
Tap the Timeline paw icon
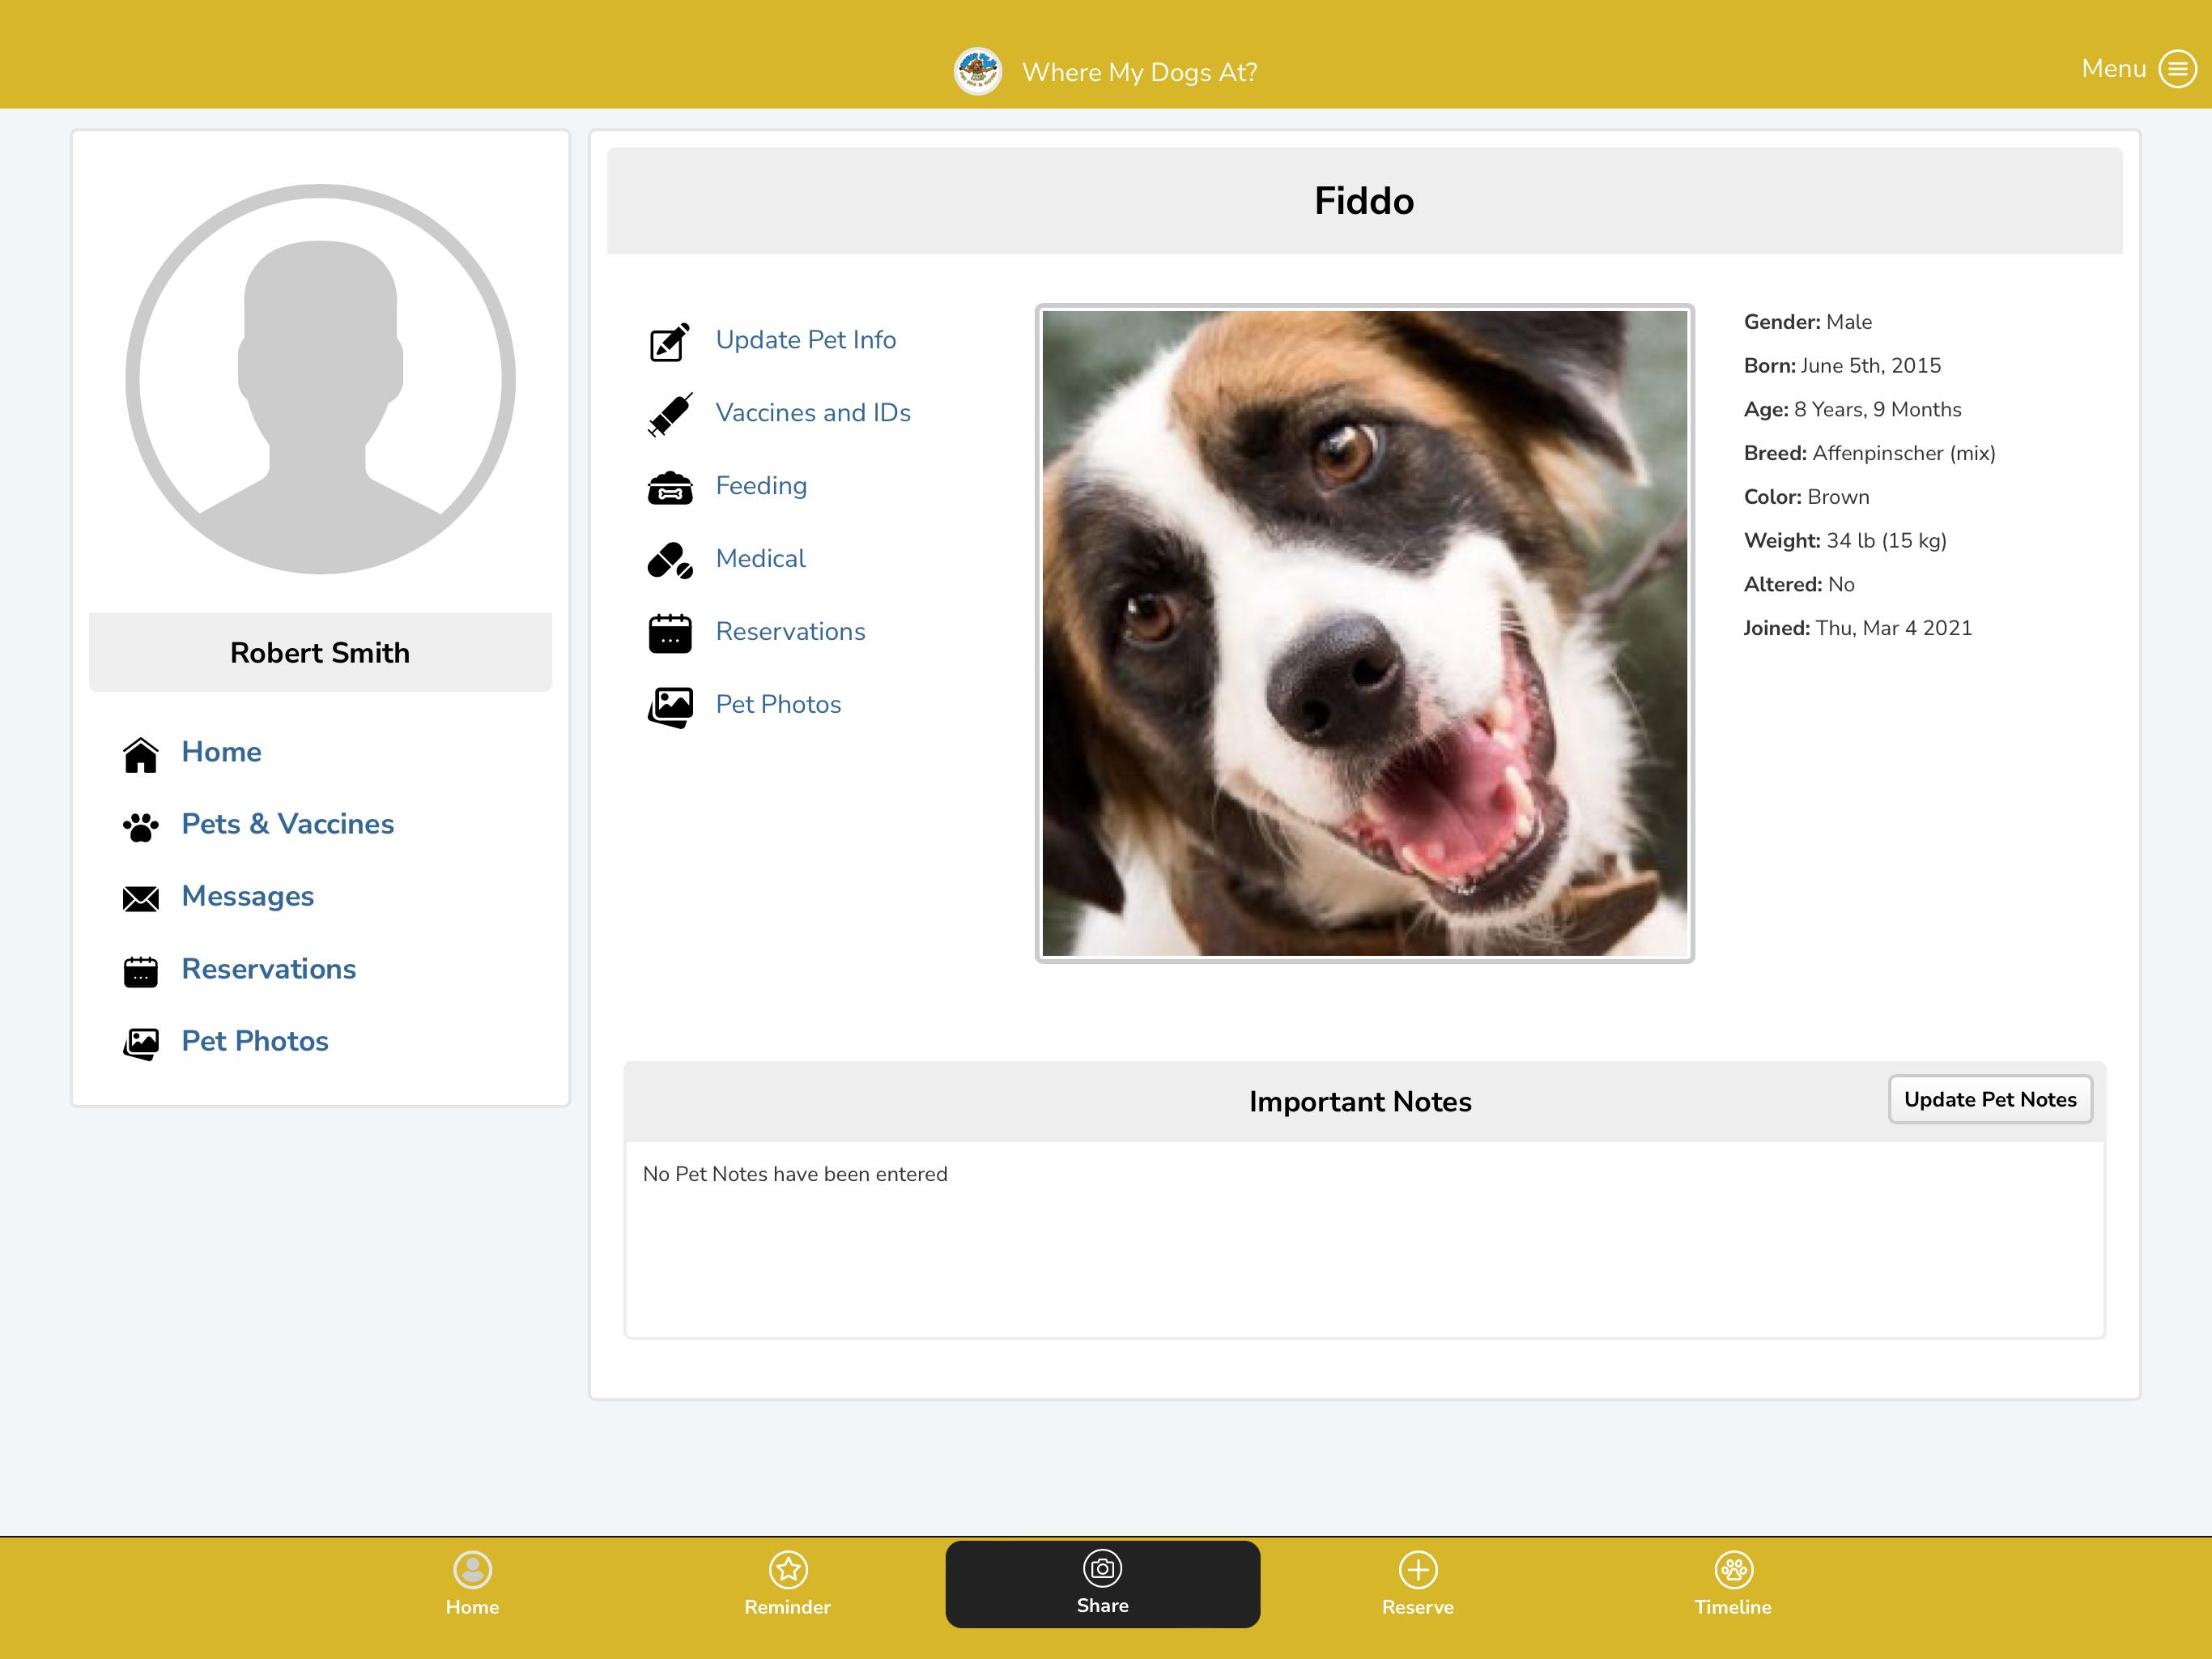pyautogui.click(x=1733, y=1569)
